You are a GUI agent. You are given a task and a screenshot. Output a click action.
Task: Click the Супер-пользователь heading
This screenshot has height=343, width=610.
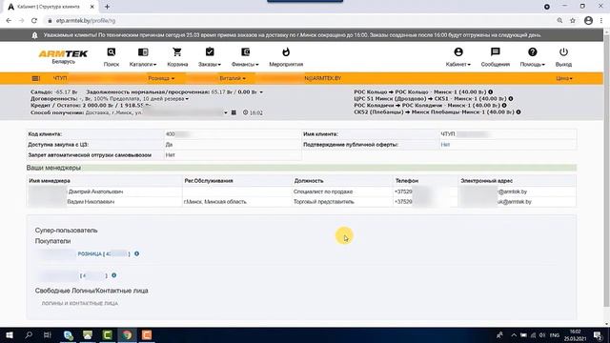click(x=66, y=231)
